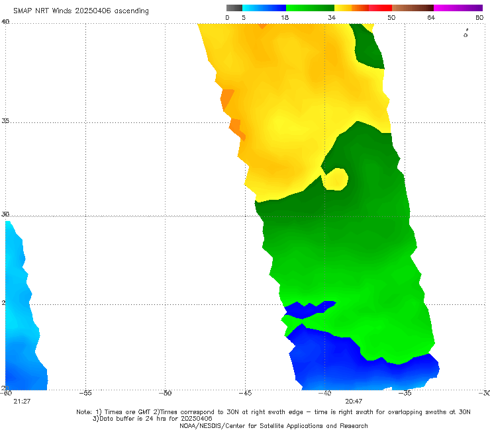This screenshot has height=430, width=490.
Task: Click the latitude label '30'
Action: click(x=5, y=214)
